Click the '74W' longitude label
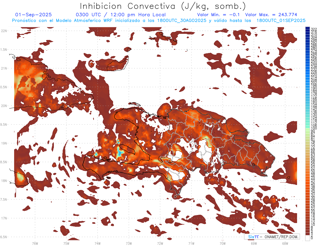The height and width of the screenshot is (247, 320). 97,243
